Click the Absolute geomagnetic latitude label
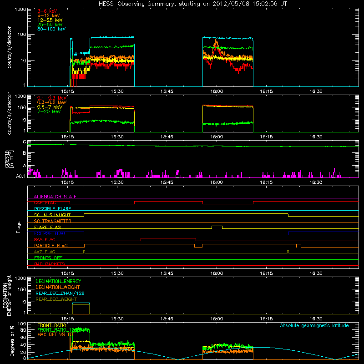 click(314, 325)
